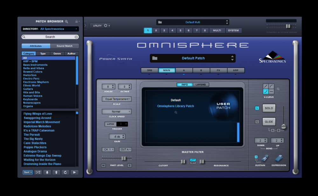Toggle the trigger Latch button

pos(111,124)
